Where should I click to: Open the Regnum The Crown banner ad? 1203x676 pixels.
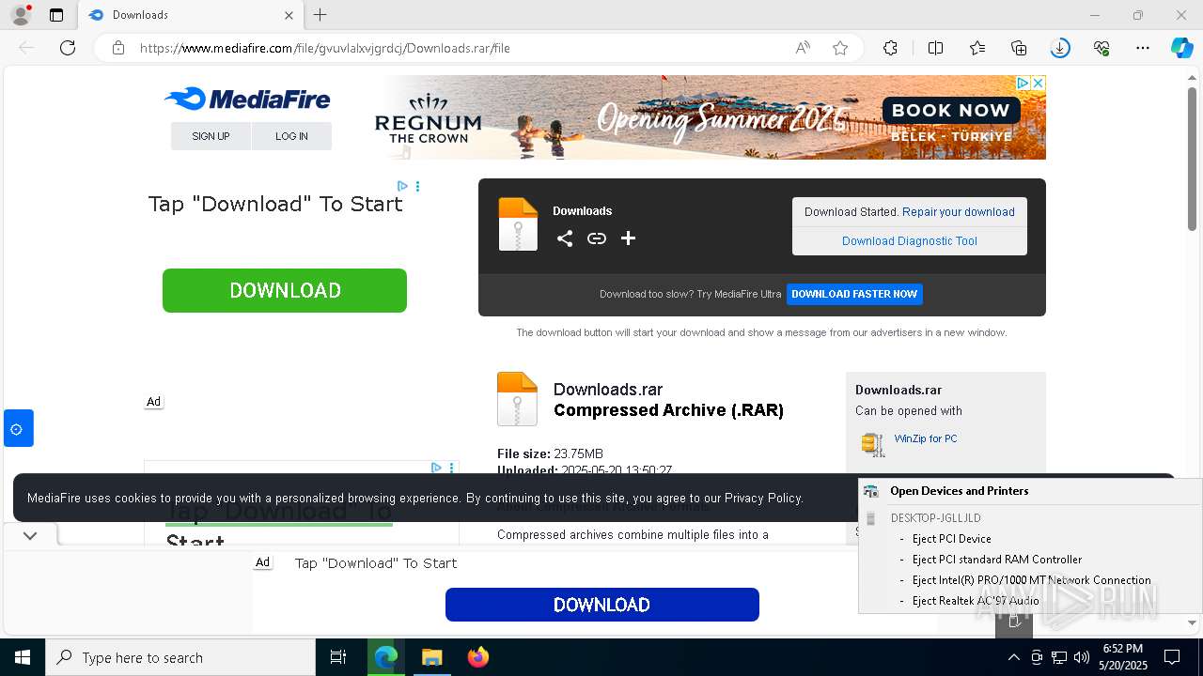(709, 117)
